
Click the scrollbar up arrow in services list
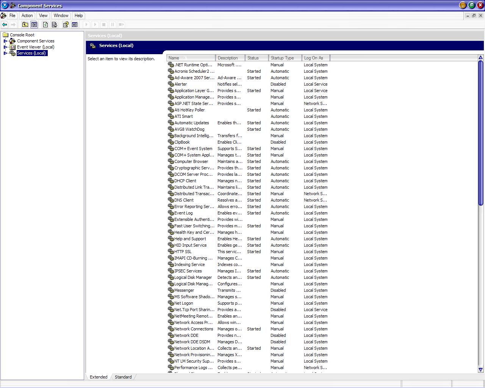480,58
